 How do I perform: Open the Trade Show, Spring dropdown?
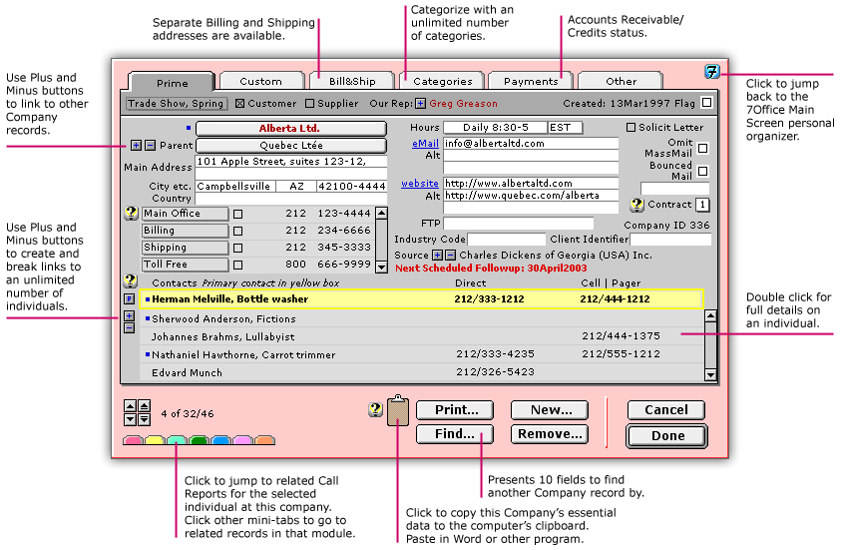click(176, 103)
